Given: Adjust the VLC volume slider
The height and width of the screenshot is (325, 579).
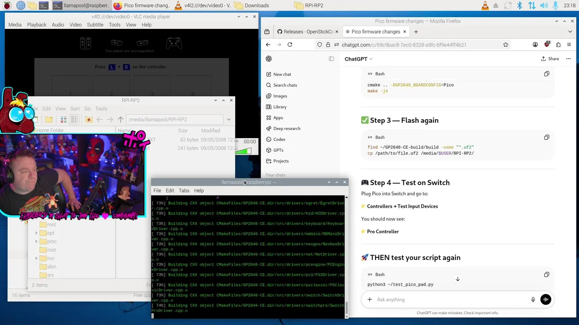Looking at the screenshot, I should (243, 151).
